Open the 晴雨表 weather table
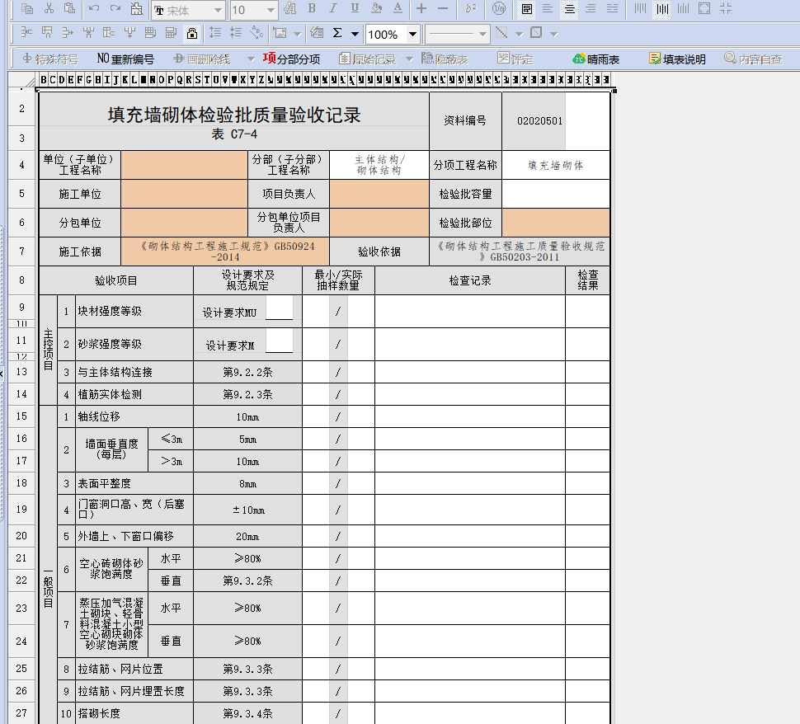The image size is (800, 724). coord(596,59)
